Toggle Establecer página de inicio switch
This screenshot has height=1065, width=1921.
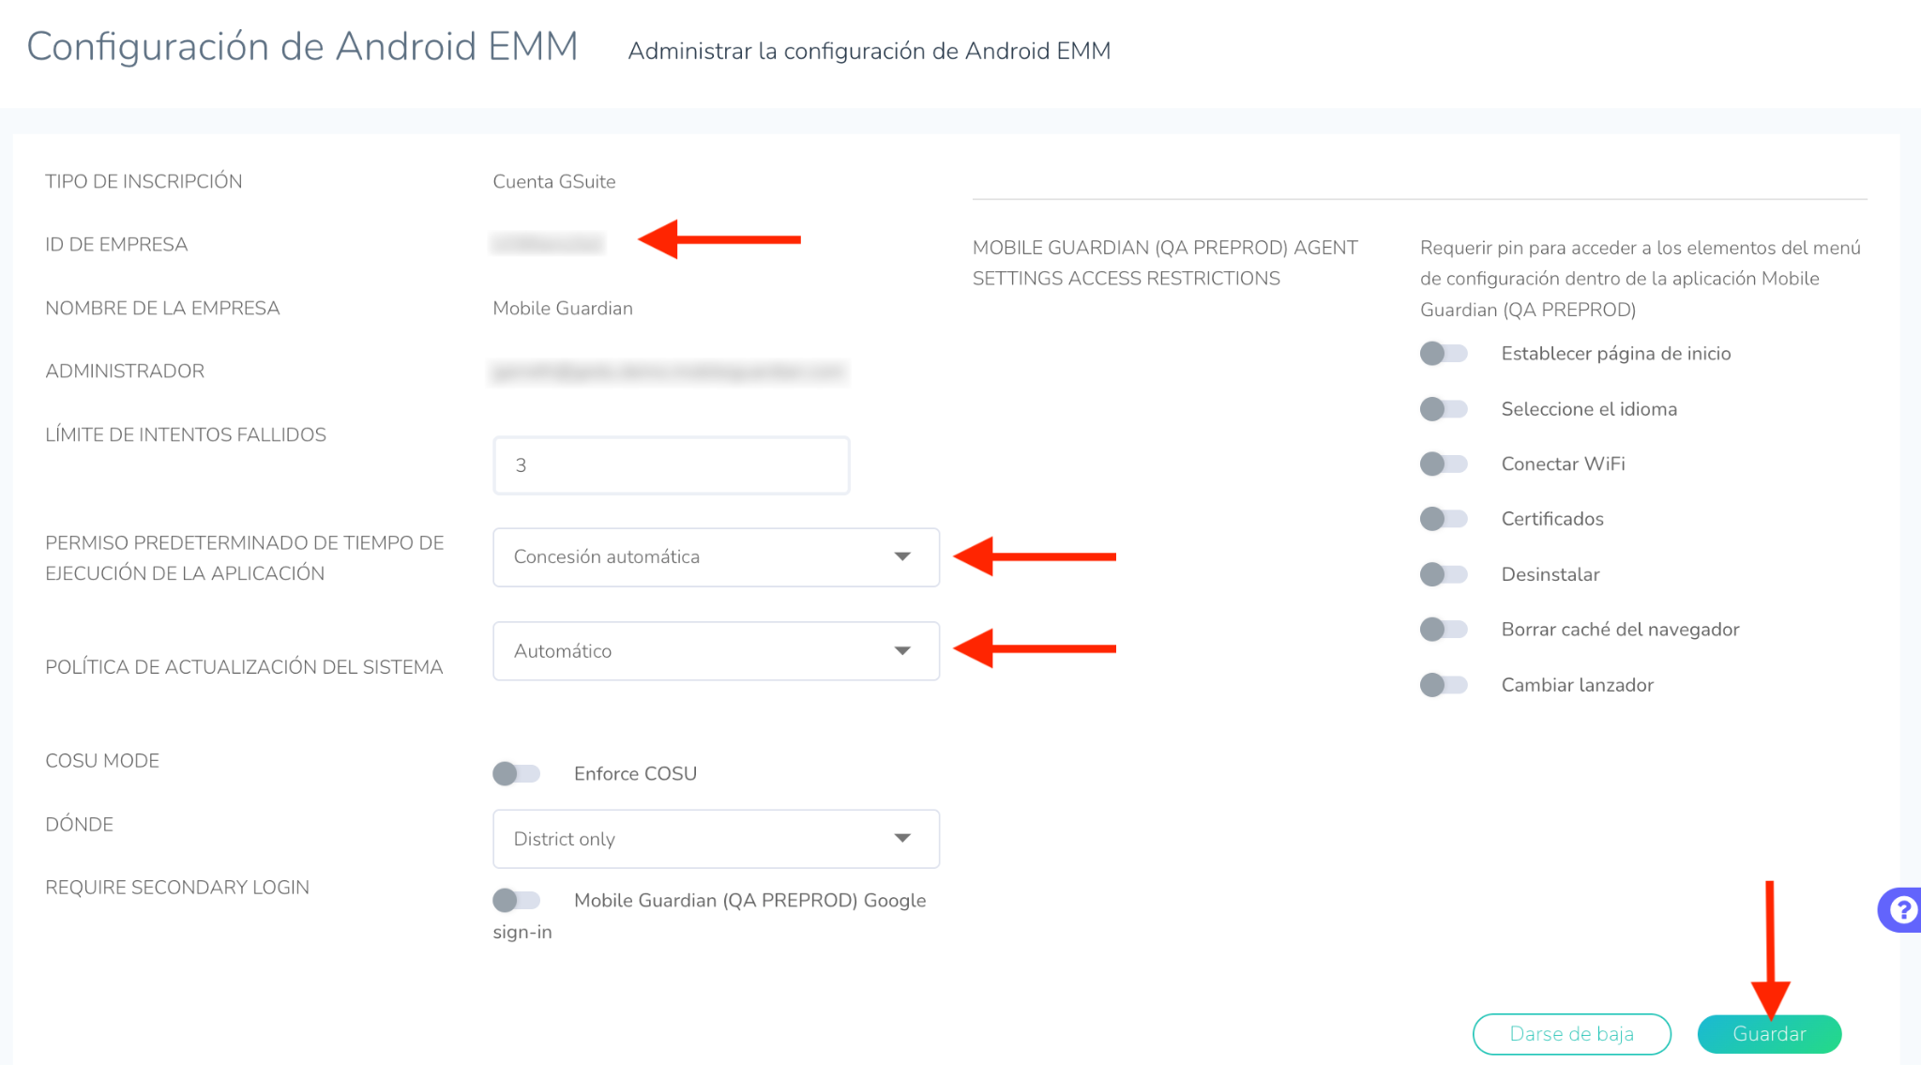click(x=1444, y=354)
